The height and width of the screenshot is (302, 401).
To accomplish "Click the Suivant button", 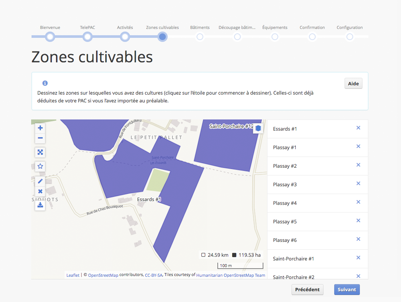I will [x=347, y=290].
